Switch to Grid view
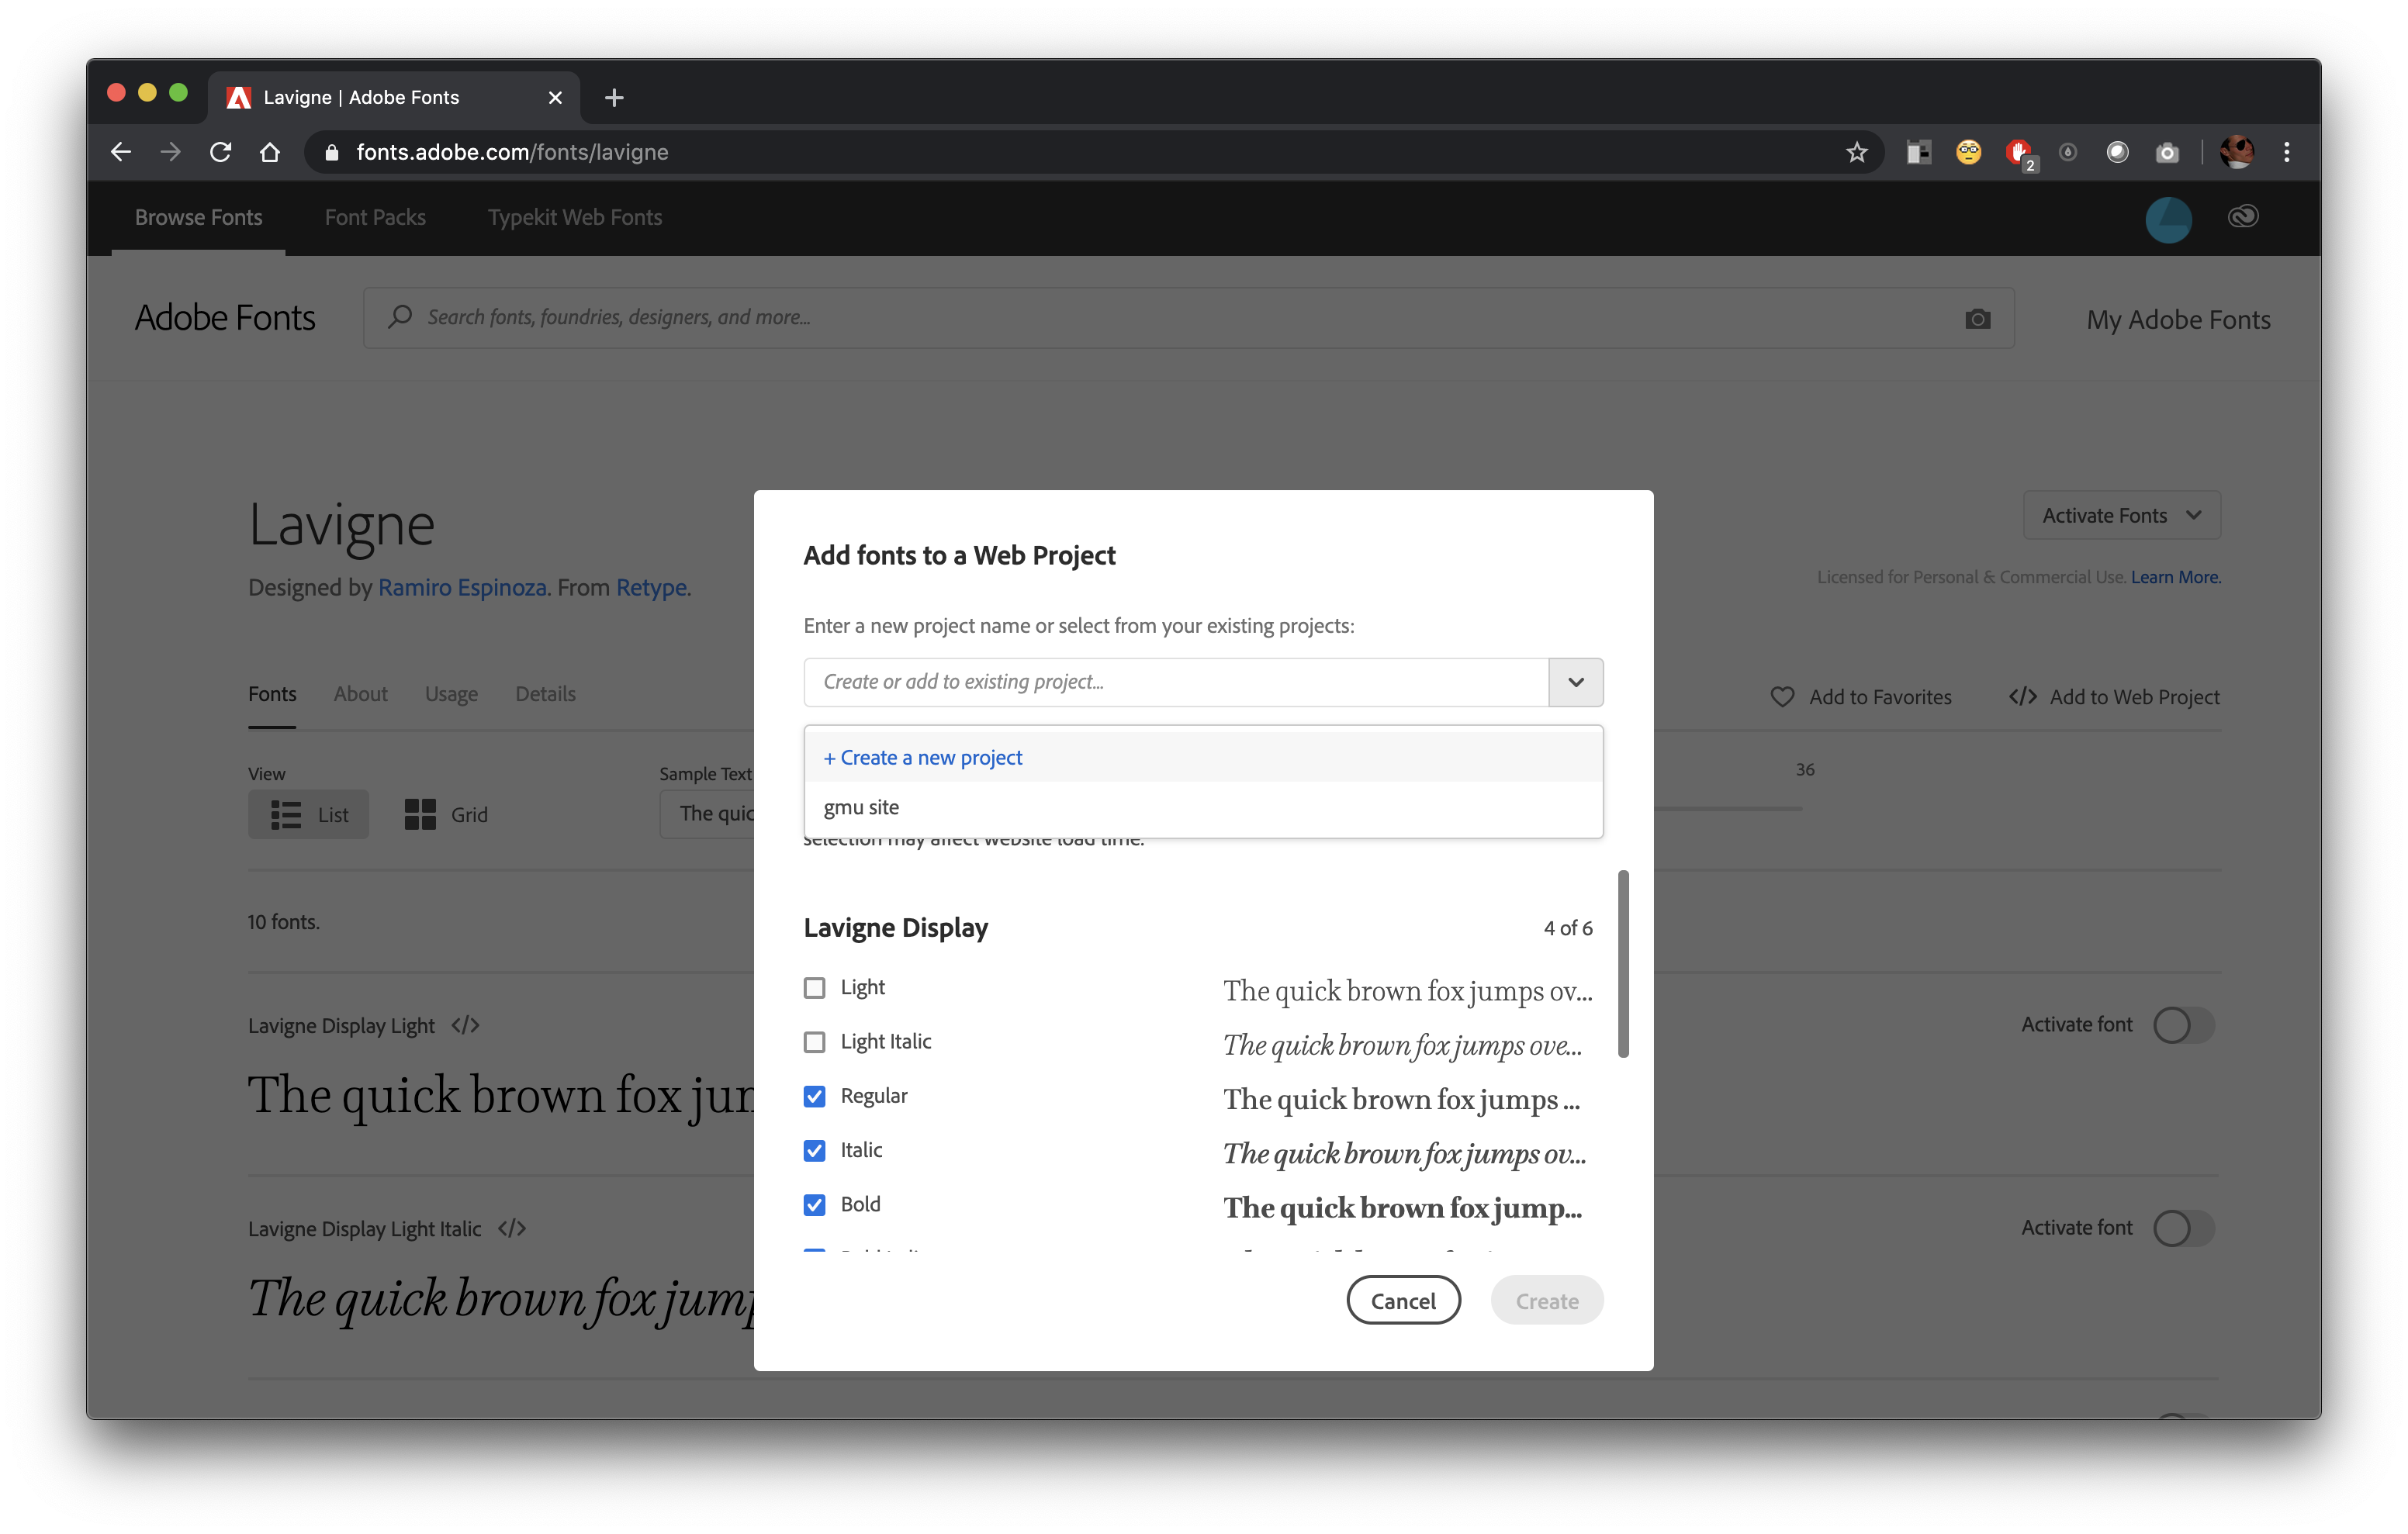This screenshot has width=2408, height=1534. click(446, 814)
